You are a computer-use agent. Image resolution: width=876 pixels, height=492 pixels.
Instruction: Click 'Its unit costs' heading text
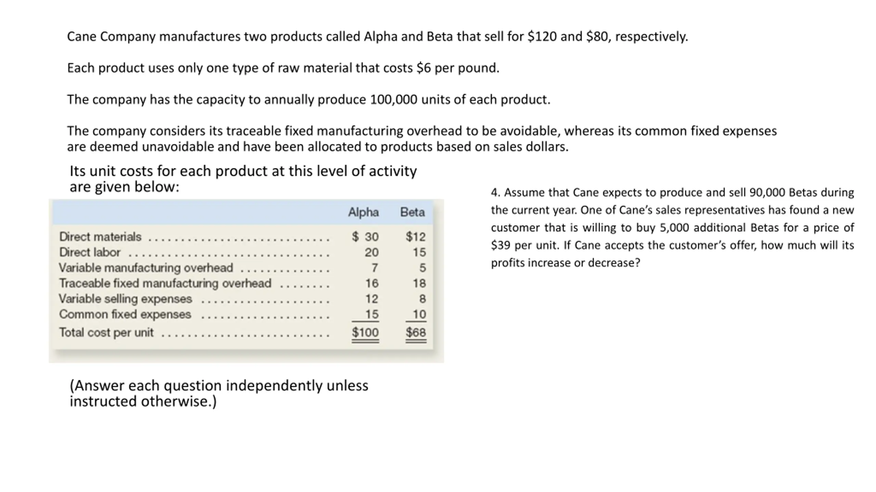tap(243, 179)
